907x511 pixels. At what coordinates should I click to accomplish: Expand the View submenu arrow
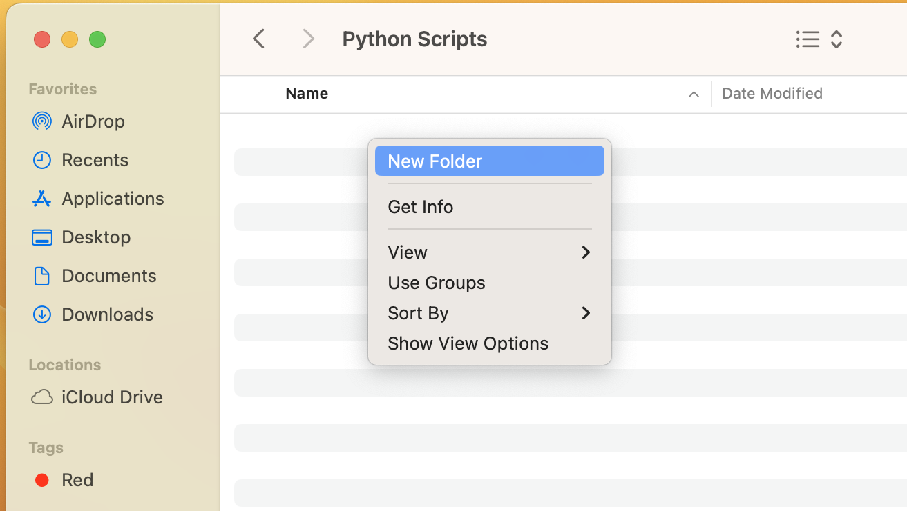point(586,252)
